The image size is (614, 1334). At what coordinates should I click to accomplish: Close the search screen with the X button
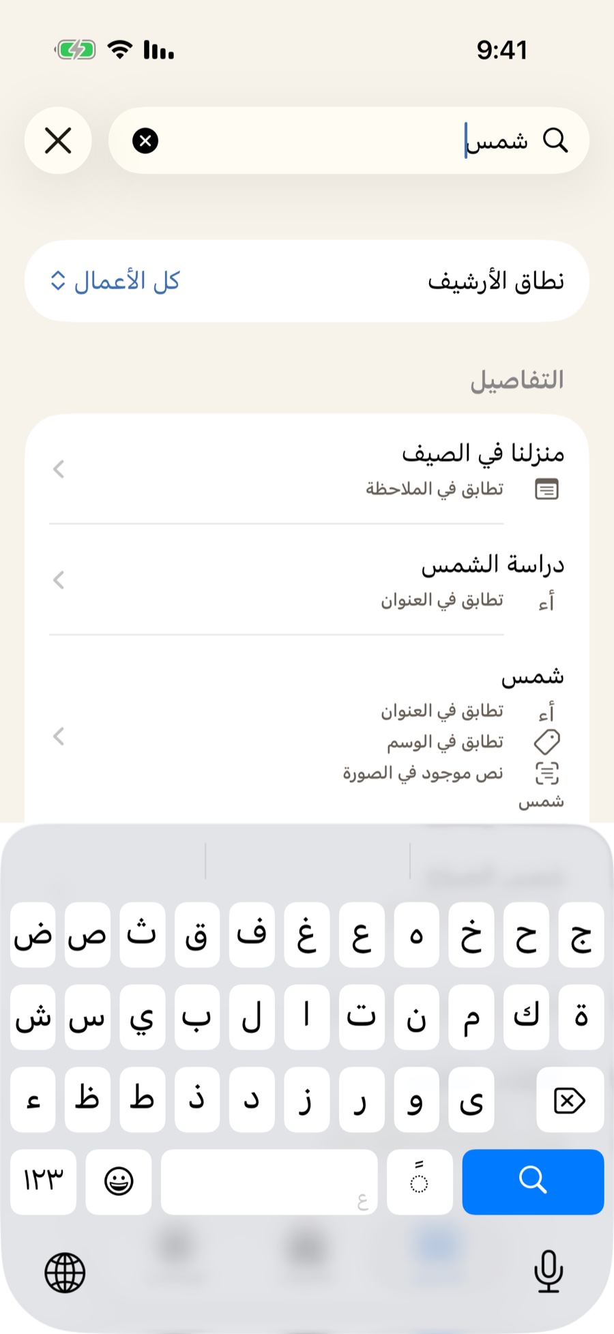click(58, 141)
